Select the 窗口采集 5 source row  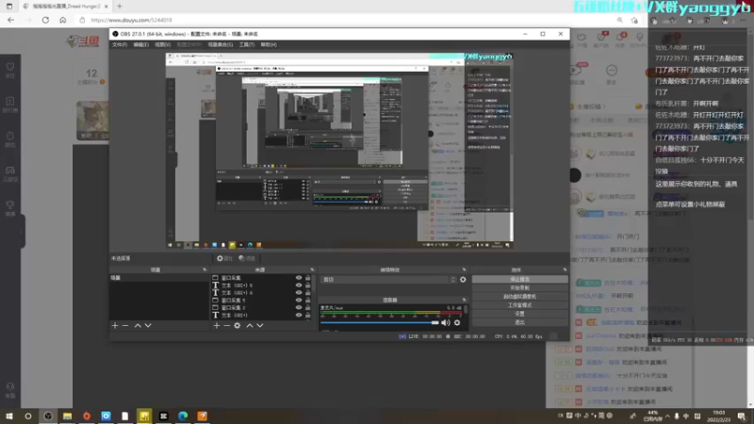[x=253, y=300]
